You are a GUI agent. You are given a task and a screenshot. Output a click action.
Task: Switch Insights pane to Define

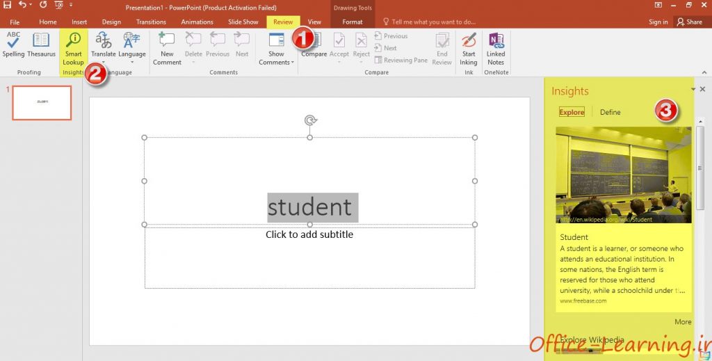610,112
